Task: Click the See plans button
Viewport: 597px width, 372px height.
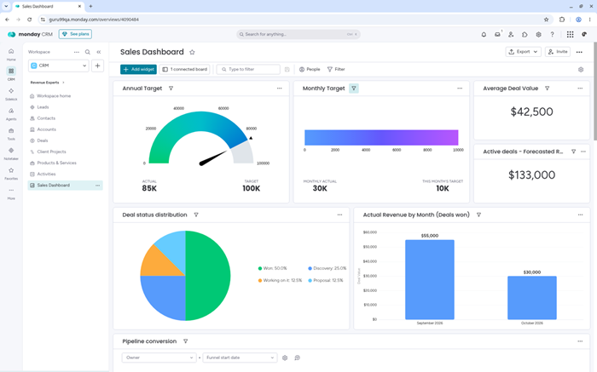Action: point(75,34)
